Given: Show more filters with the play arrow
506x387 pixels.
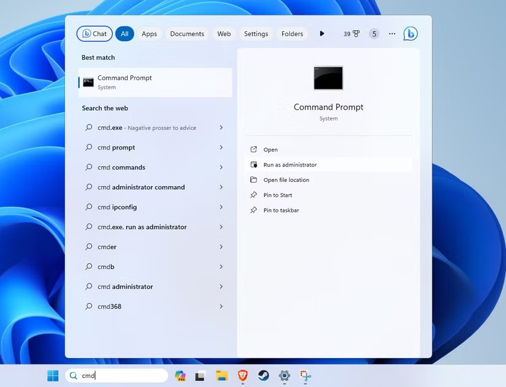Looking at the screenshot, I should (x=321, y=34).
